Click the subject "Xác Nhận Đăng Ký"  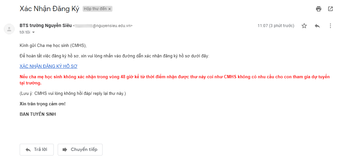(50, 9)
